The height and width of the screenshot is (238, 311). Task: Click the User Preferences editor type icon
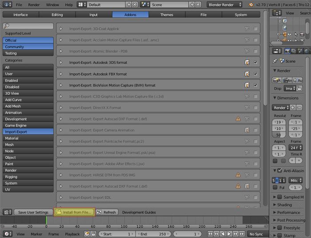pos(8,212)
